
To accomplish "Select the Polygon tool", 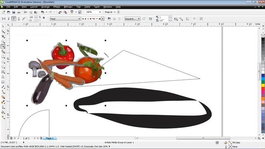I will (x=3, y=67).
